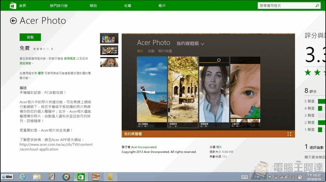326x182 pixels.
Task: Click the child close-up photo in preview
Action: [x=245, y=92]
